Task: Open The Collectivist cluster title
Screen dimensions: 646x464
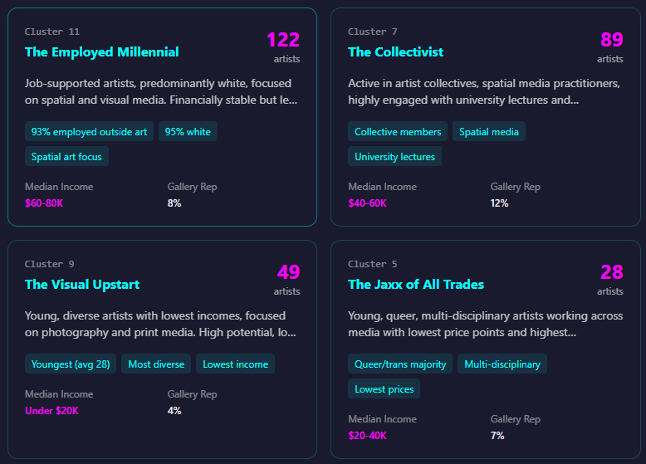Action: point(395,51)
